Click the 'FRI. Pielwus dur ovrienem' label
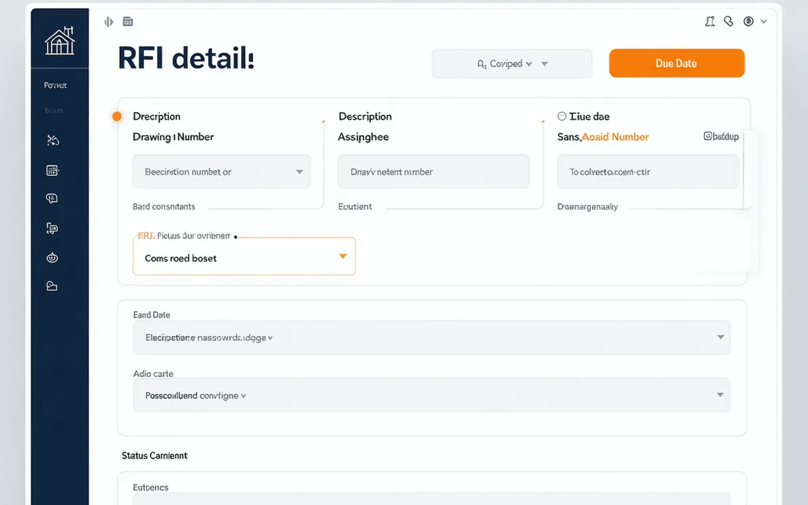The height and width of the screenshot is (505, 808). point(184,236)
